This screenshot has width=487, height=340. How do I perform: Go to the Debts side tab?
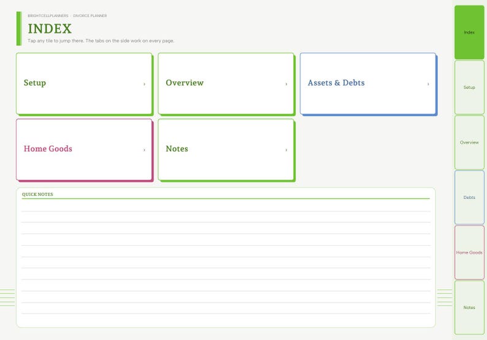469,197
